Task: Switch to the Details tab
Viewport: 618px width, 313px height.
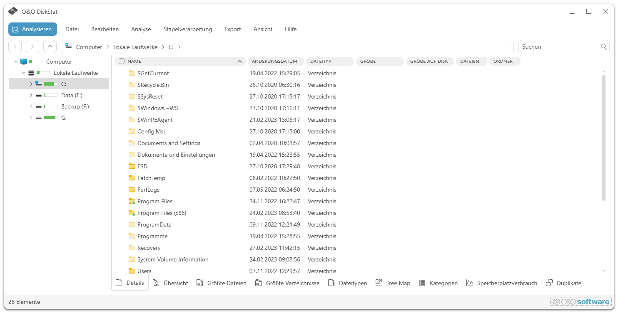Action: (130, 283)
